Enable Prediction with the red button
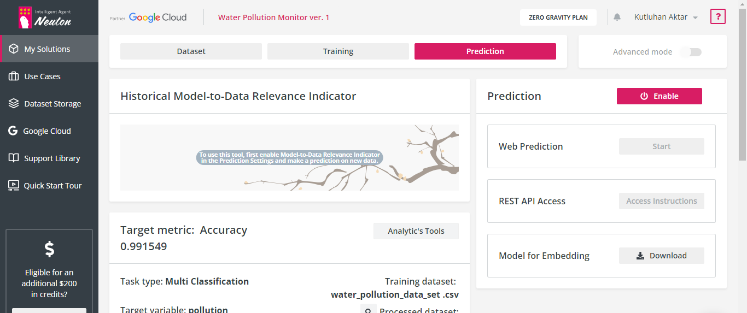 coord(659,96)
